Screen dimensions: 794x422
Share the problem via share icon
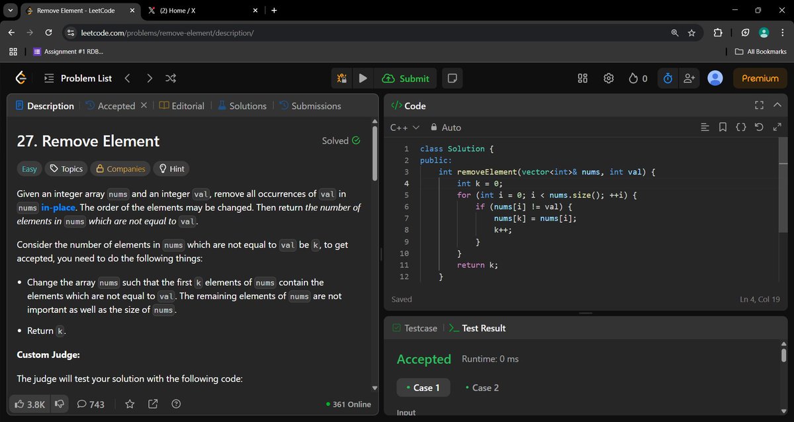153,404
